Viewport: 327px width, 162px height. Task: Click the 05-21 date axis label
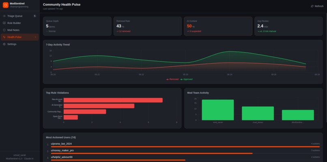click(97, 75)
